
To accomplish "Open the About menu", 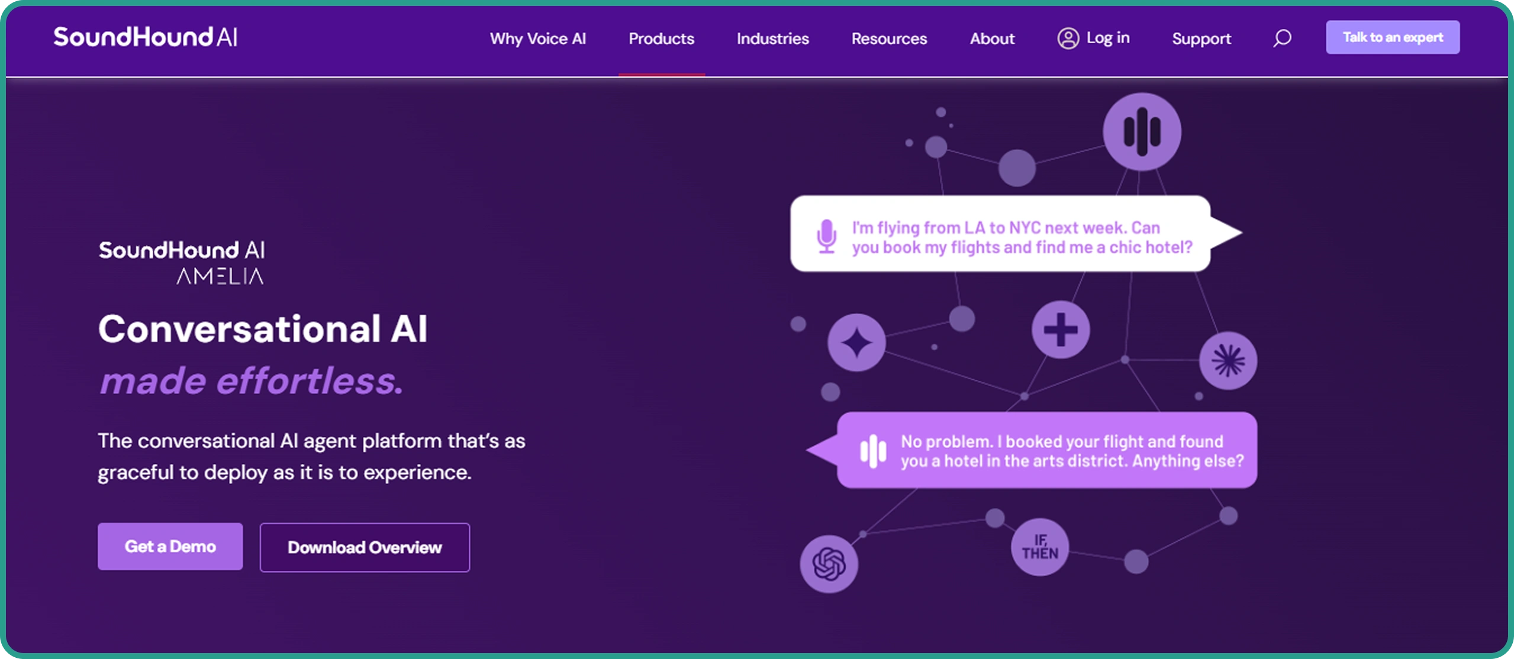I will (992, 38).
